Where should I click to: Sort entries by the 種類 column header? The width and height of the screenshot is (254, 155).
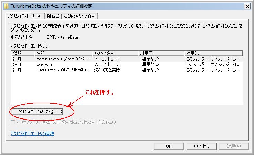(x=22, y=53)
